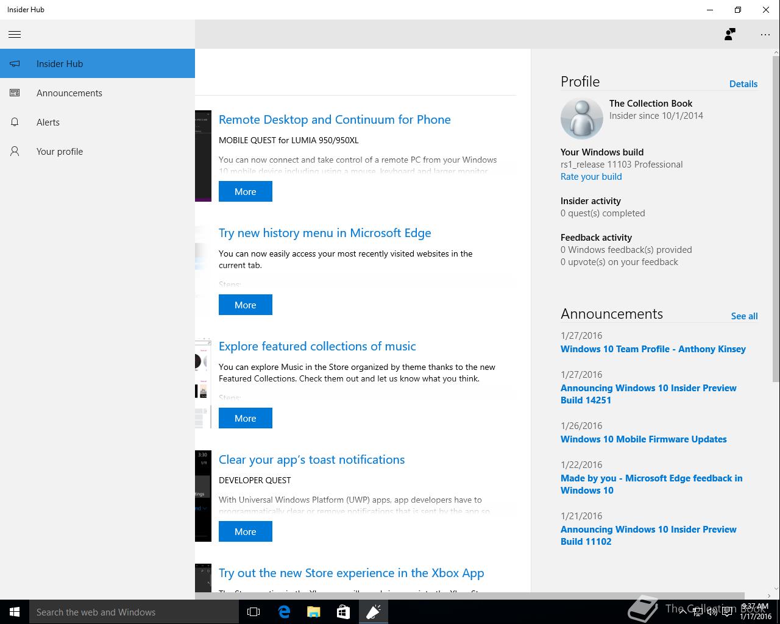Click the Alerts bell icon
Image resolution: width=780 pixels, height=624 pixels.
coord(15,122)
